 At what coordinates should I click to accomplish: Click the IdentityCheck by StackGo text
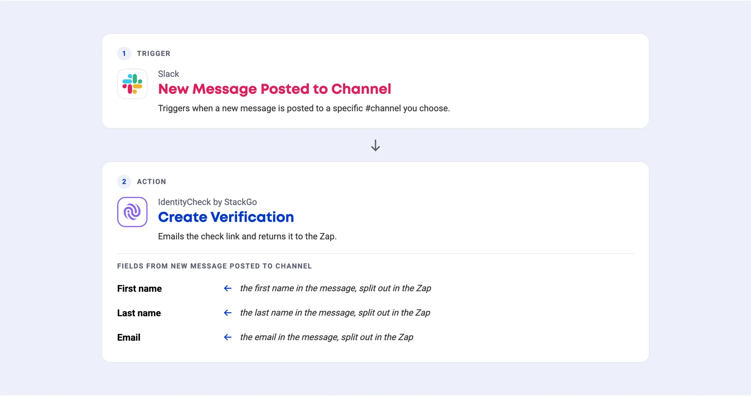point(207,202)
